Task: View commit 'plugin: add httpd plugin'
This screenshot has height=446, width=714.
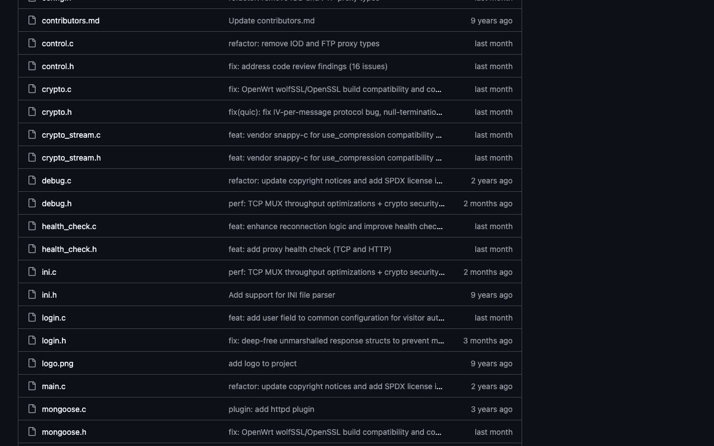Action: tap(272, 409)
